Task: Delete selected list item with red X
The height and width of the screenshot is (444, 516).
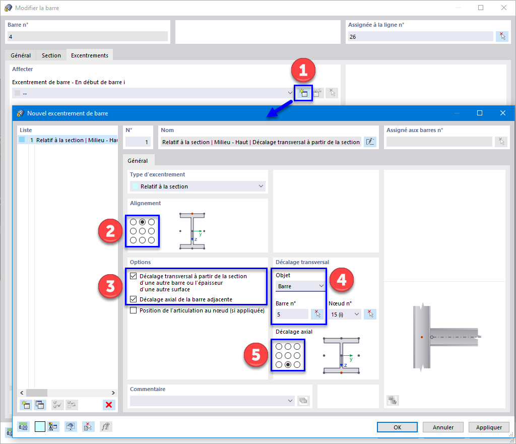Action: pos(109,405)
